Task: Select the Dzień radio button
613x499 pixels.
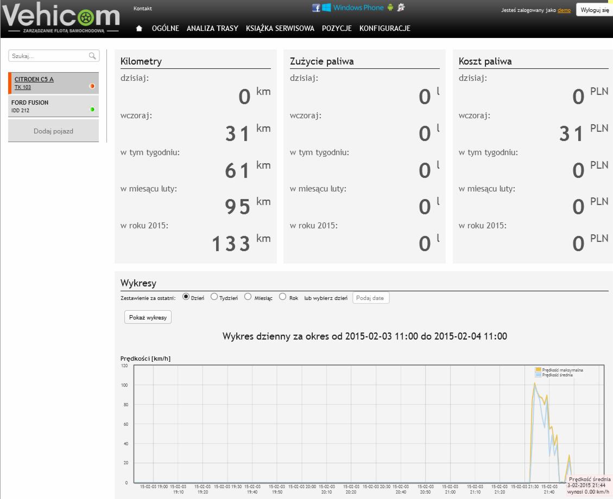Action: click(186, 297)
